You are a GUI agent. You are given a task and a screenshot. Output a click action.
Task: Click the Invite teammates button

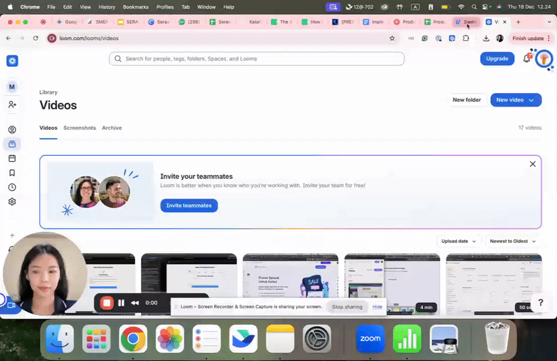189,206
